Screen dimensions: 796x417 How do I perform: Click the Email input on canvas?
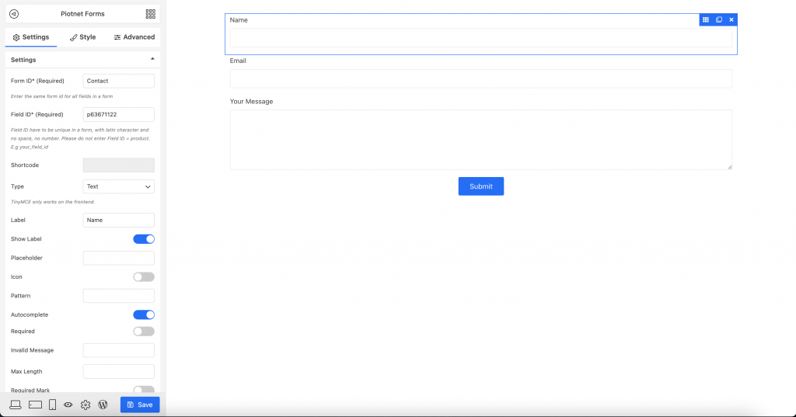coord(480,78)
